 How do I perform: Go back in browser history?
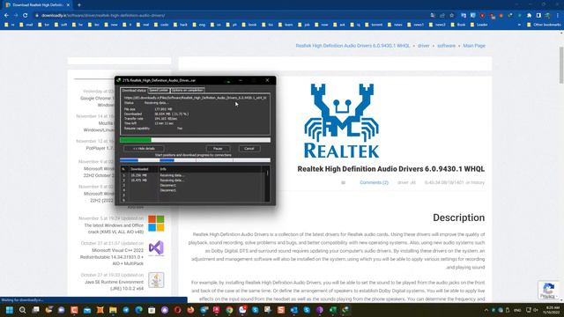coord(6,16)
